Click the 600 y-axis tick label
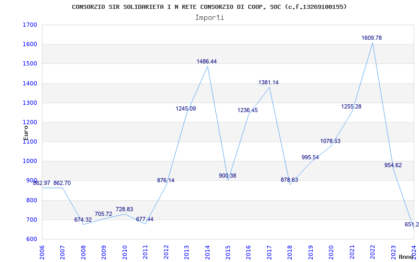 (31, 239)
